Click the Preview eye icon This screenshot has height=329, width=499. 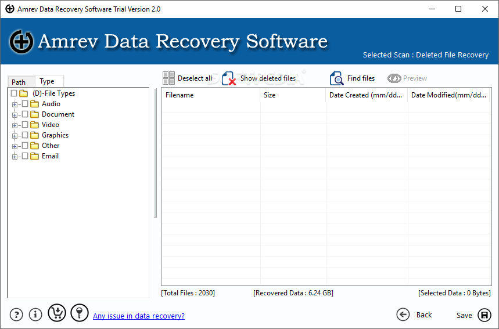coord(394,78)
